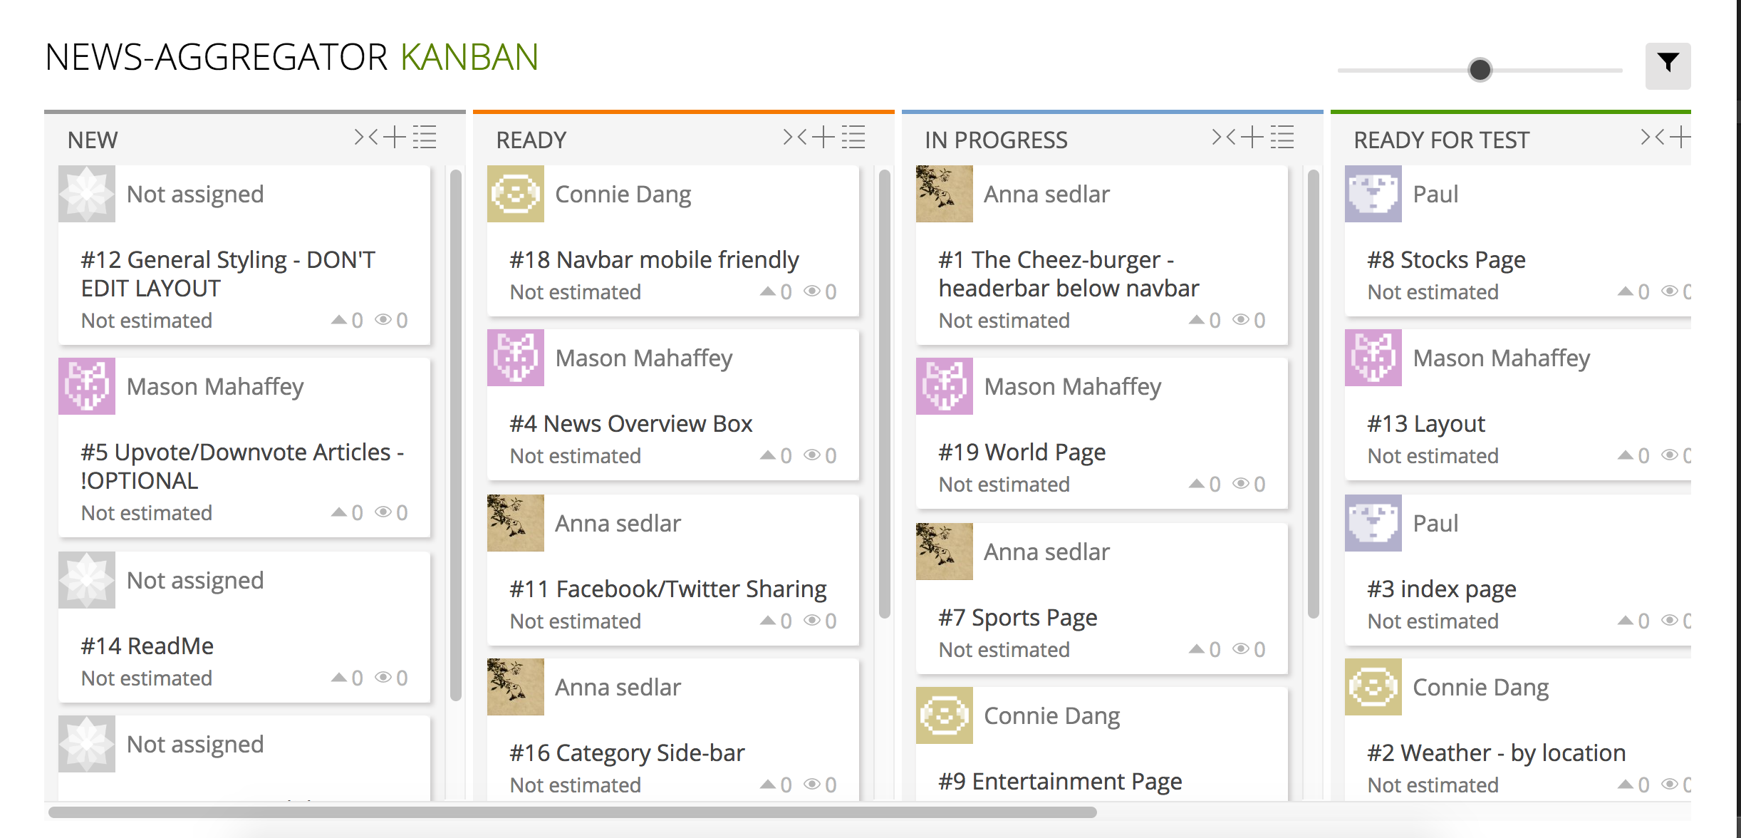The width and height of the screenshot is (1741, 838).
Task: Click the plus icon in NEW column
Action: (x=394, y=137)
